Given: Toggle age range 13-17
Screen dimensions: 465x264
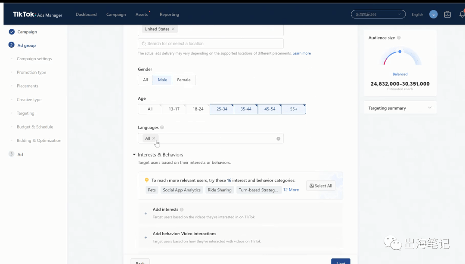Looking at the screenshot, I should tap(174, 109).
